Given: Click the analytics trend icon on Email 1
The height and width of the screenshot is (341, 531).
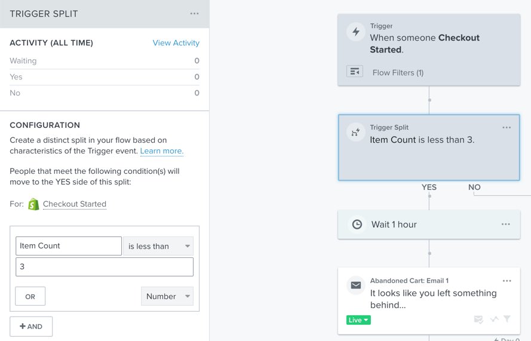Looking at the screenshot, I should click(494, 320).
